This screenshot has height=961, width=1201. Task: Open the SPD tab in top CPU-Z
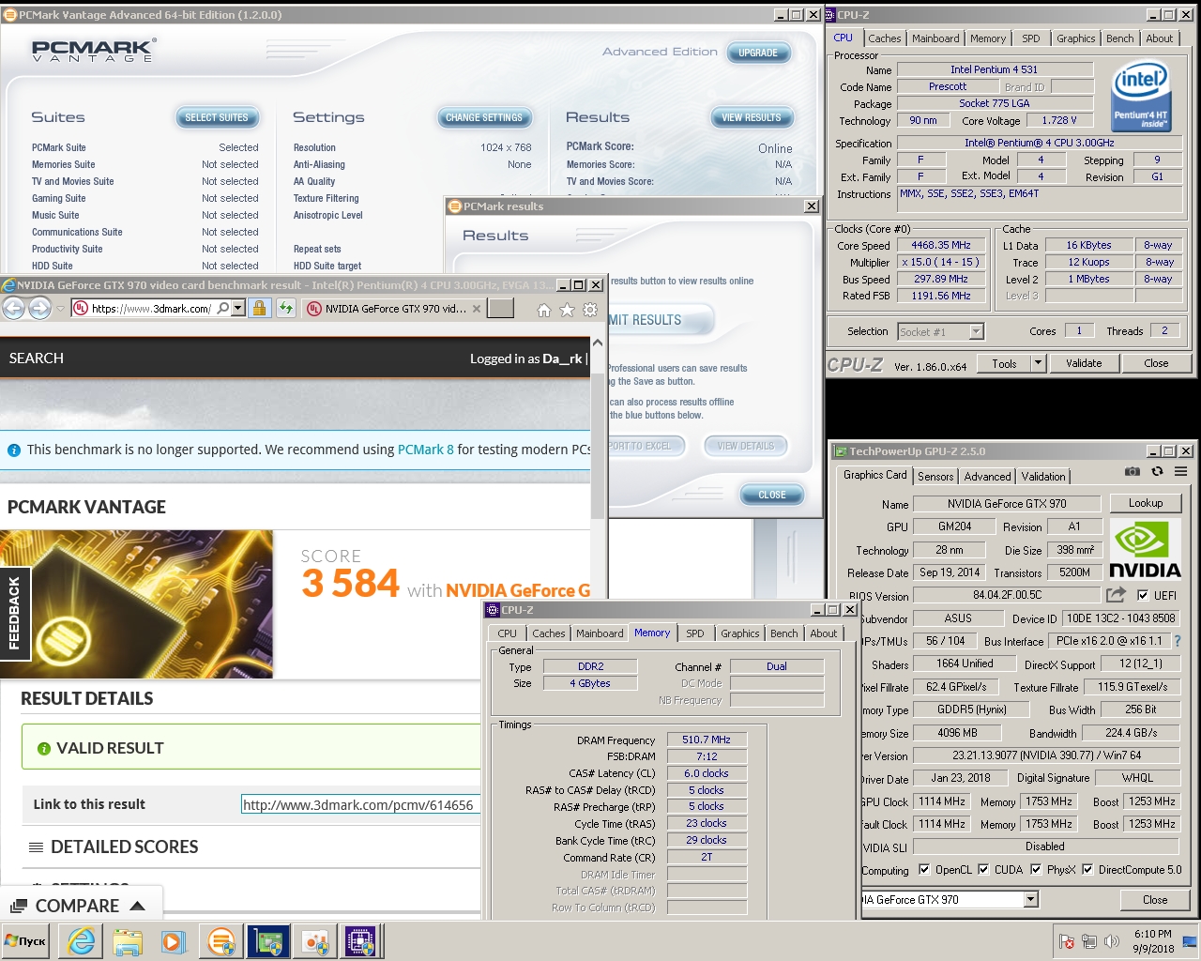(1031, 38)
